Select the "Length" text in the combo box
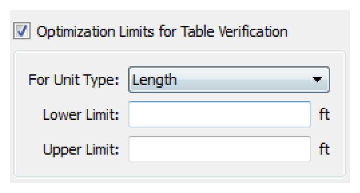The height and width of the screenshot is (193, 360). coord(155,80)
